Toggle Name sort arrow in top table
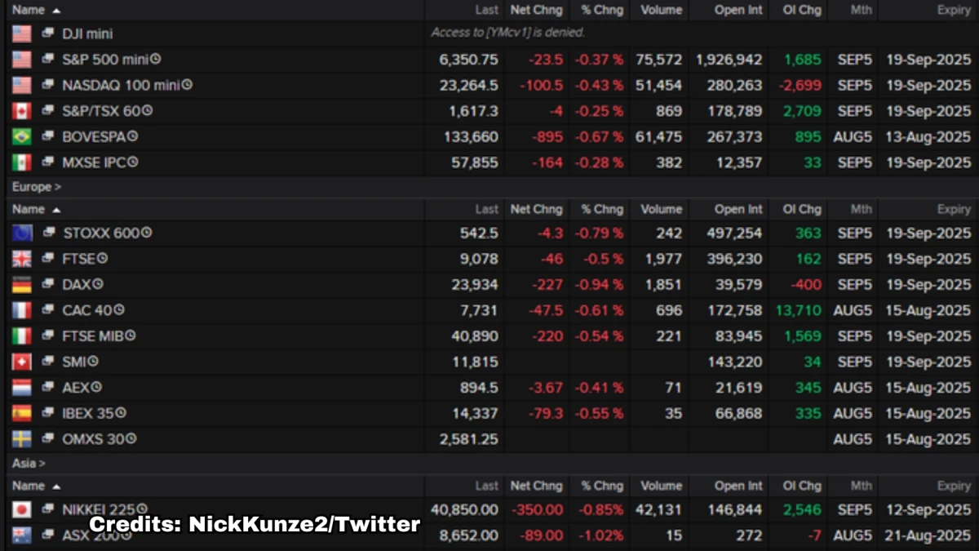Viewport: 979px width, 551px height. (56, 11)
